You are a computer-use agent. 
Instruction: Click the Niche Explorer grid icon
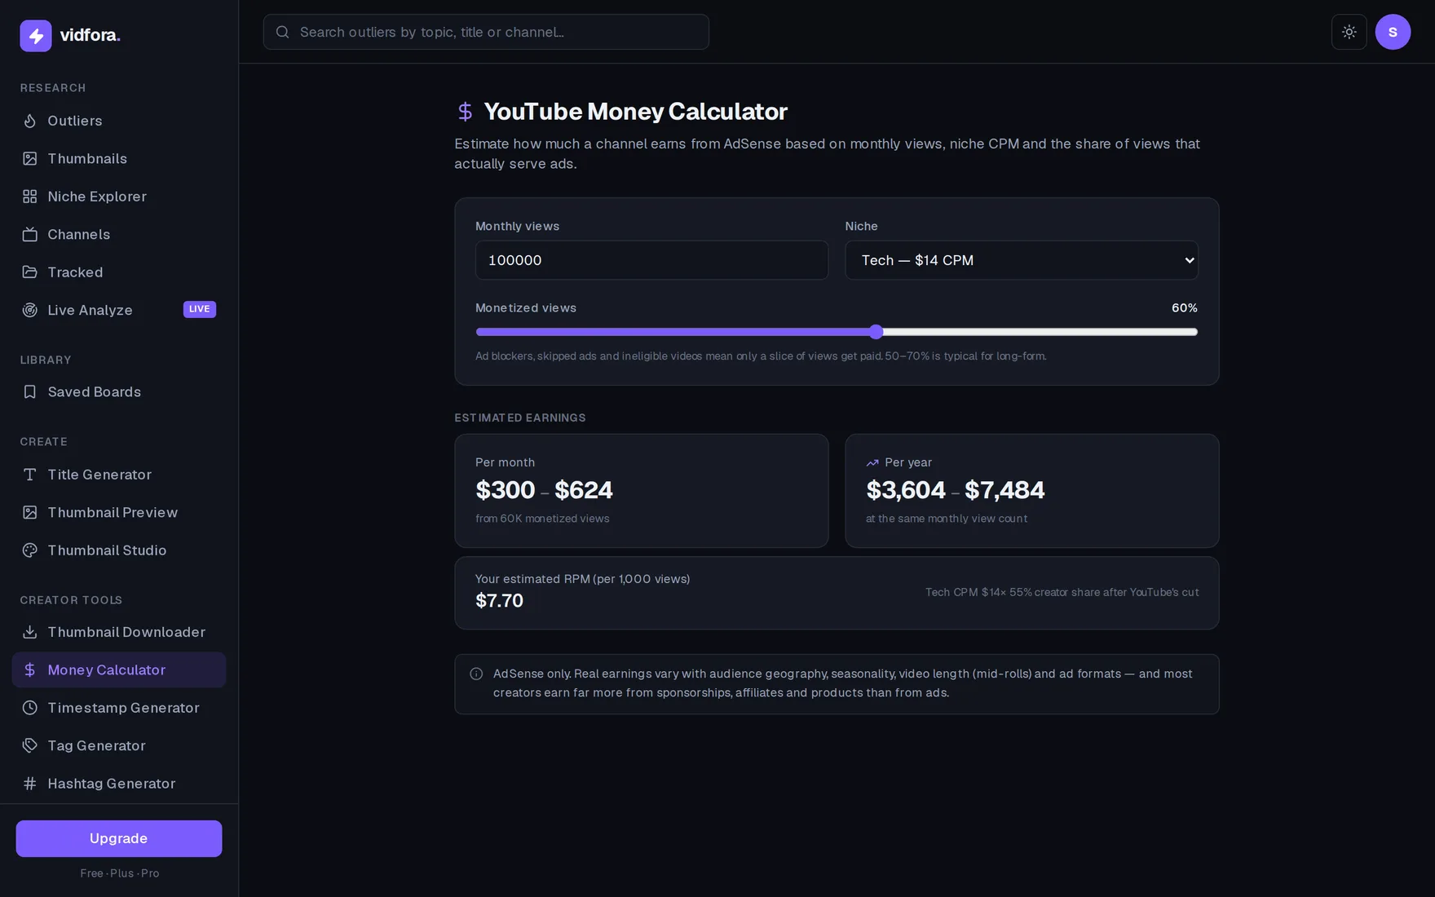(x=30, y=197)
